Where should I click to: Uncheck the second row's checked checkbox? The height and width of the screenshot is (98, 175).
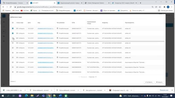click(13, 33)
